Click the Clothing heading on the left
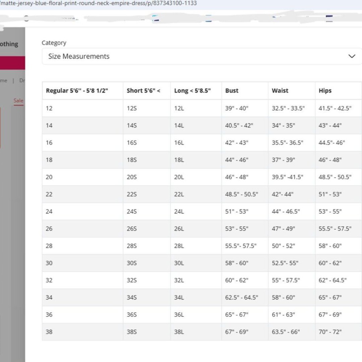This screenshot has height=362, width=362. 9,44
